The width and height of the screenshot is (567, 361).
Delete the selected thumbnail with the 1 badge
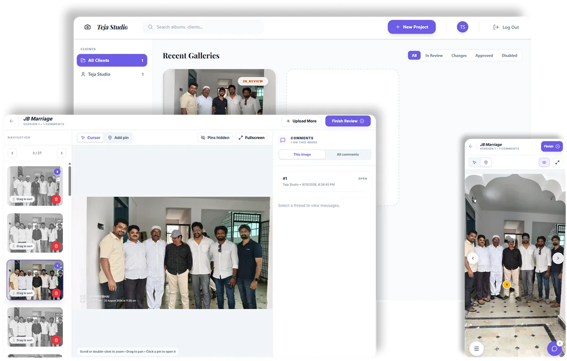pos(56,293)
